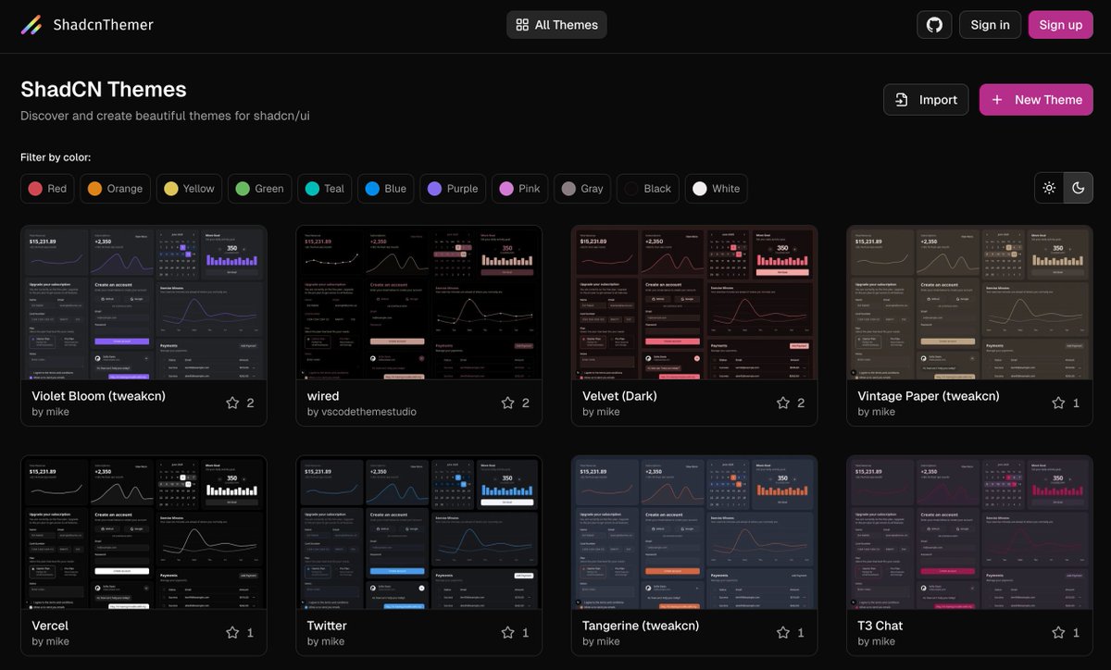Switch to light mode preview
The image size is (1111, 670).
tap(1049, 188)
